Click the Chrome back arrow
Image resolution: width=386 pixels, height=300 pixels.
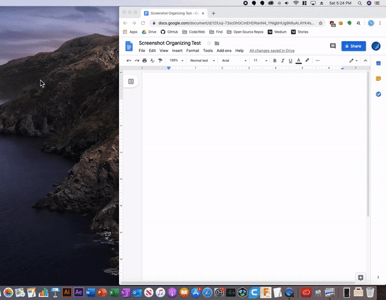click(x=125, y=23)
